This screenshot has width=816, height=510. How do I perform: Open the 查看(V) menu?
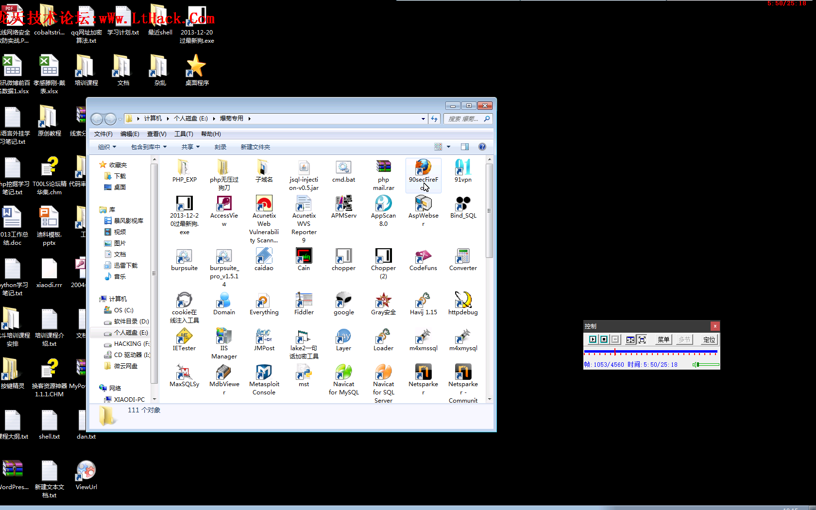tap(156, 134)
